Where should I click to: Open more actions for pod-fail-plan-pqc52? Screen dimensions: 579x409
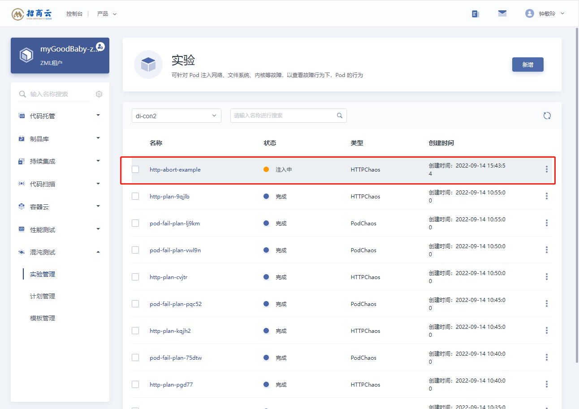tap(547, 304)
